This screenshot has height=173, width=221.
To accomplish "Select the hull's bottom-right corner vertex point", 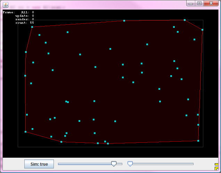I will 198,141.
